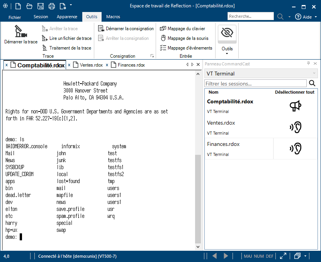Screen dimensions: 321x262
Task: Close the Finances.rdox tab with its x
Action: [x=107, y=65]
